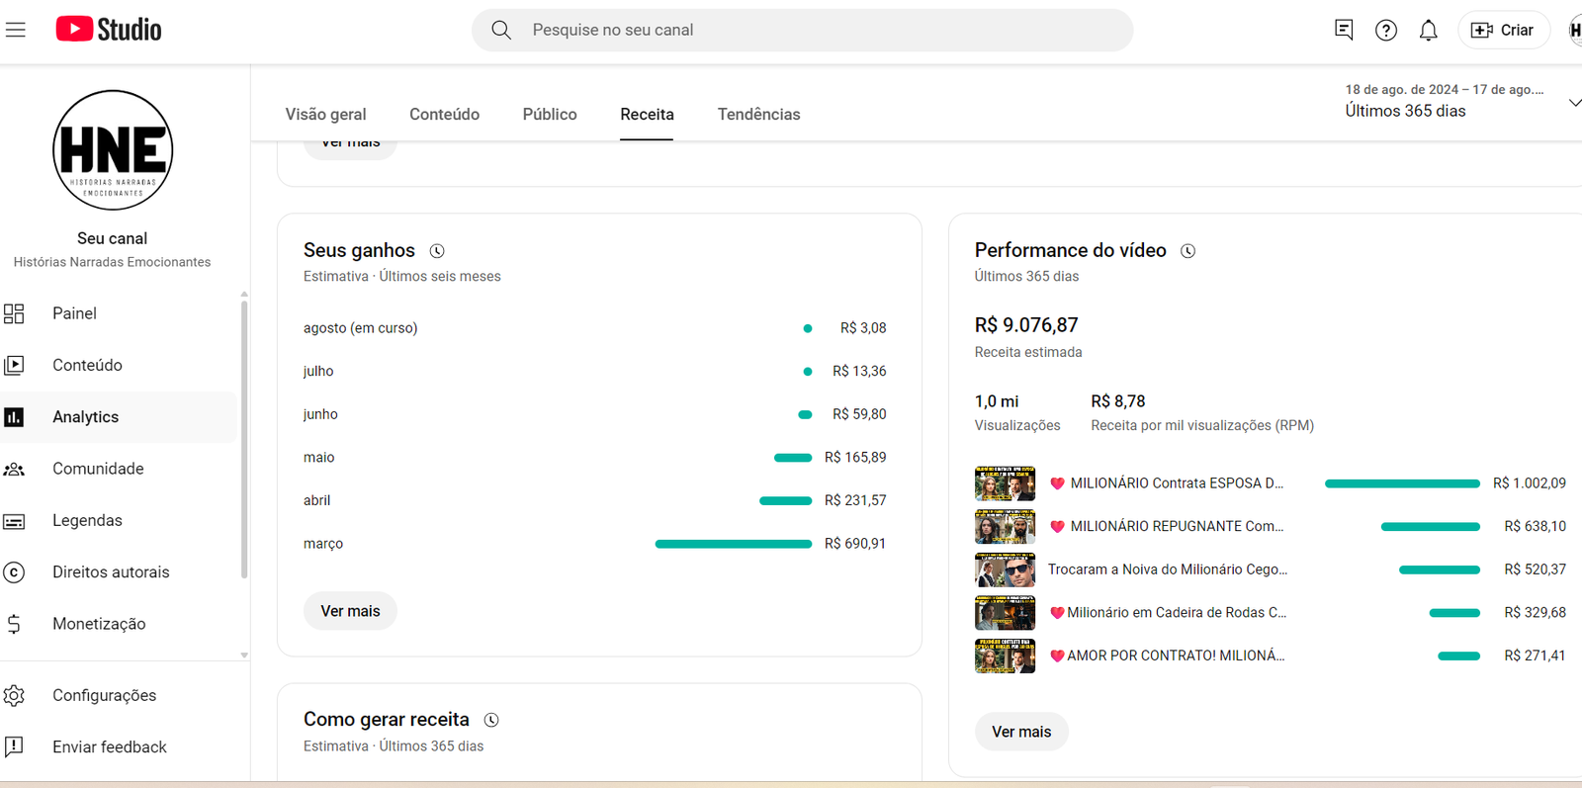Open Trocaram a Noiva do Milionário Cego video

1168,569
